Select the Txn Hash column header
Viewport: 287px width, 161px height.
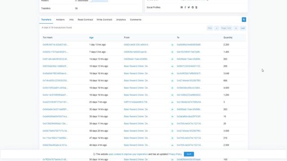pos(48,38)
